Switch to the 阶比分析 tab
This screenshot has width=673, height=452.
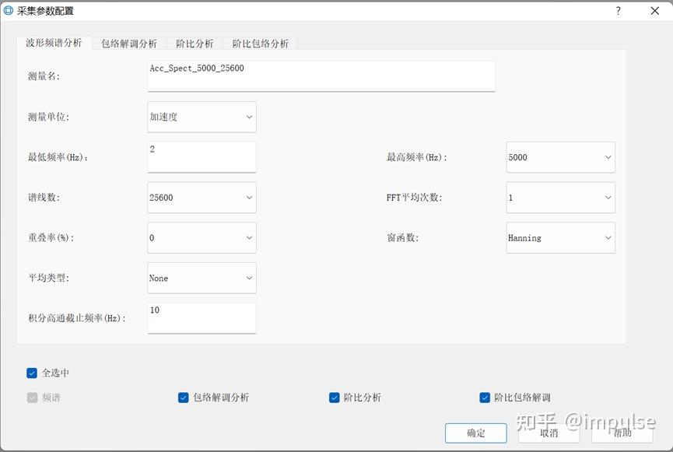pyautogui.click(x=194, y=44)
